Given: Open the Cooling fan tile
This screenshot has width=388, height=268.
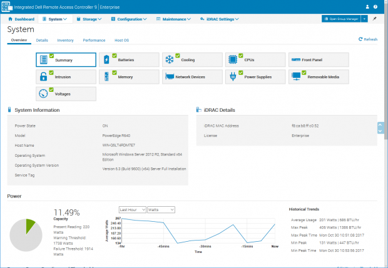Looking at the screenshot, I should coord(192,59).
